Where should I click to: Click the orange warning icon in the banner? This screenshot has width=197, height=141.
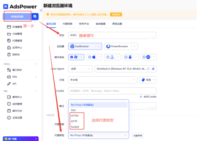click(48, 15)
